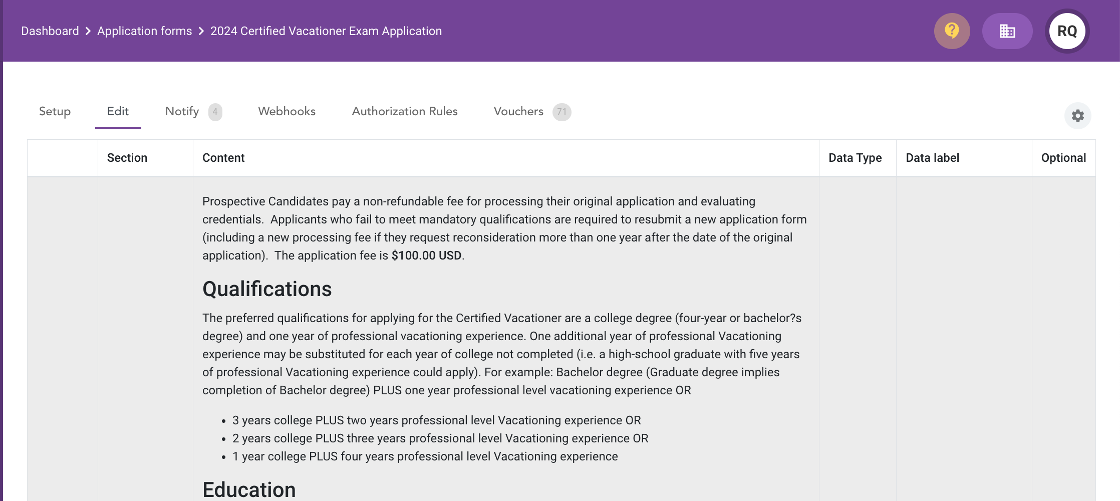Go to Dashboard breadcrumb link
The width and height of the screenshot is (1120, 501).
pos(50,31)
